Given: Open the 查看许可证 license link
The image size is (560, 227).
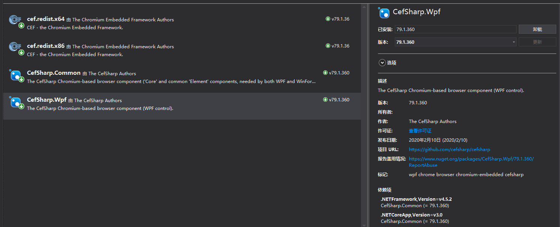Looking at the screenshot, I should click(x=420, y=131).
